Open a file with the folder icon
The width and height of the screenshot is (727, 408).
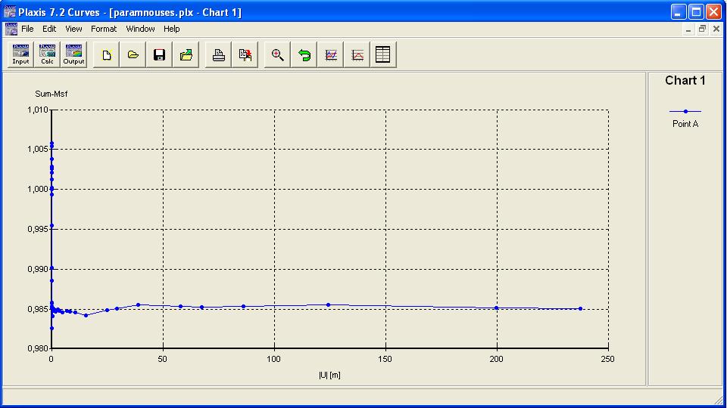click(133, 54)
